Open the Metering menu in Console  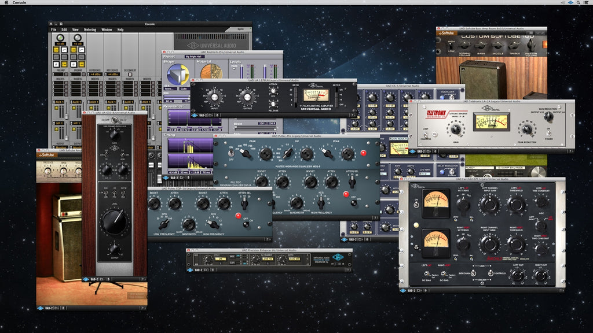(x=90, y=29)
